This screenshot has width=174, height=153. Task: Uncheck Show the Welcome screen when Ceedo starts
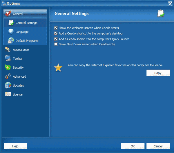[56, 28]
